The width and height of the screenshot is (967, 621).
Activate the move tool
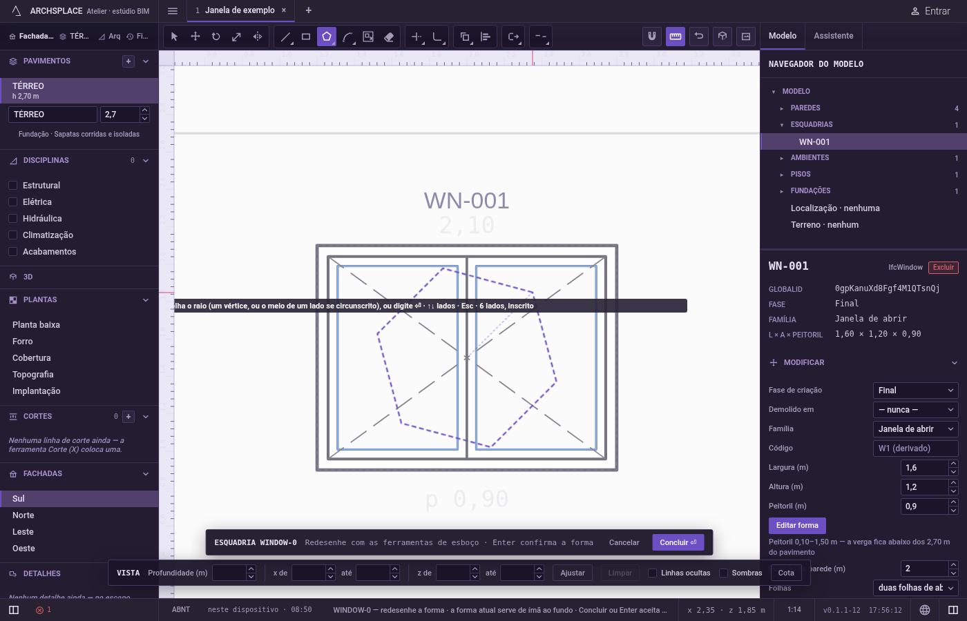point(195,37)
